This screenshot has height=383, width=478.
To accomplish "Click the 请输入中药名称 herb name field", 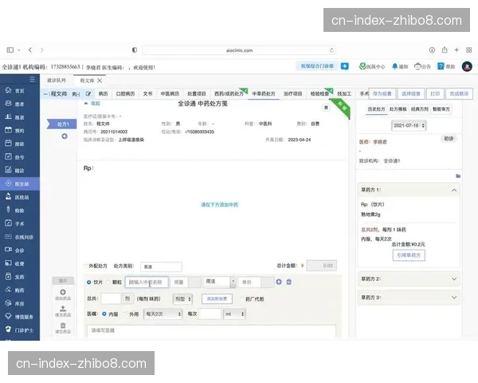I will click(x=147, y=282).
